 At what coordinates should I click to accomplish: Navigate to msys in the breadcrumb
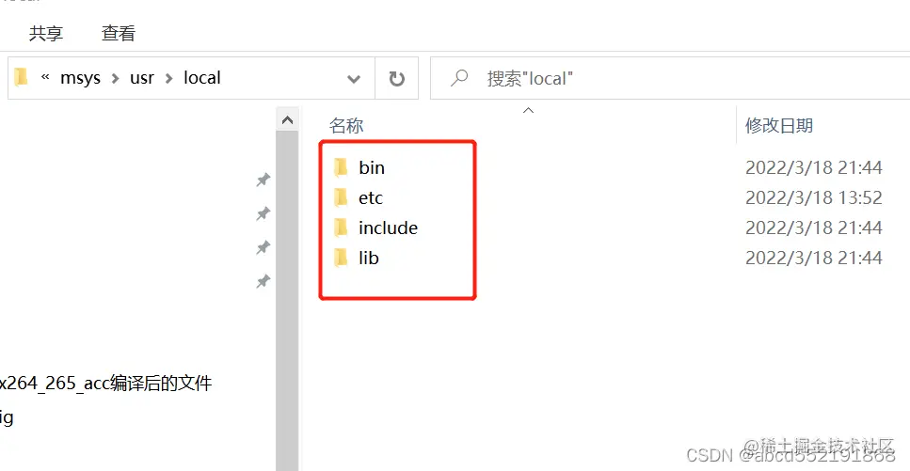[x=80, y=78]
